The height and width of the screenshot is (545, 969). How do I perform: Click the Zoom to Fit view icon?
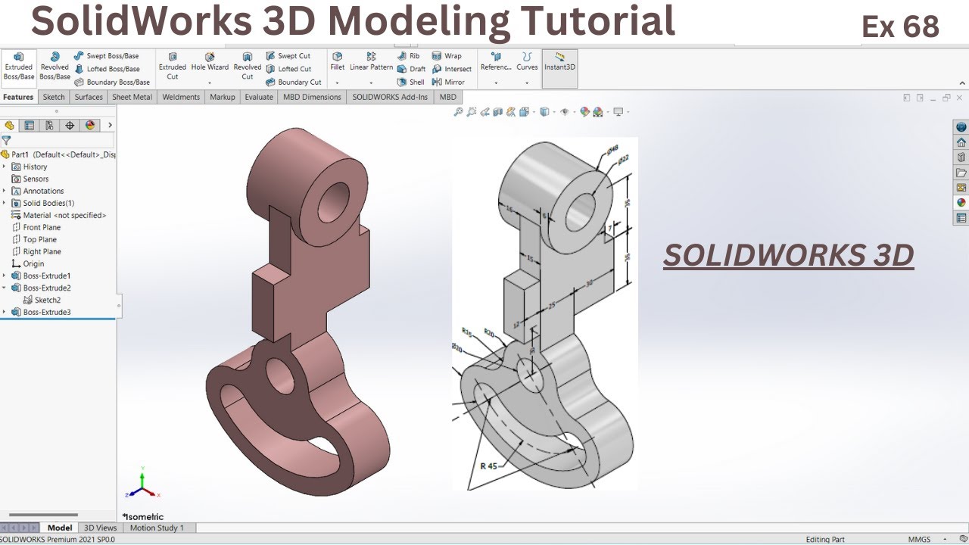(458, 112)
